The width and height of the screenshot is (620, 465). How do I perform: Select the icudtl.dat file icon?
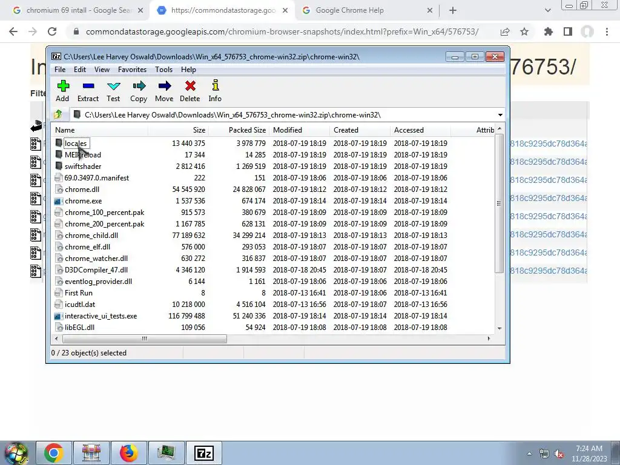point(59,305)
